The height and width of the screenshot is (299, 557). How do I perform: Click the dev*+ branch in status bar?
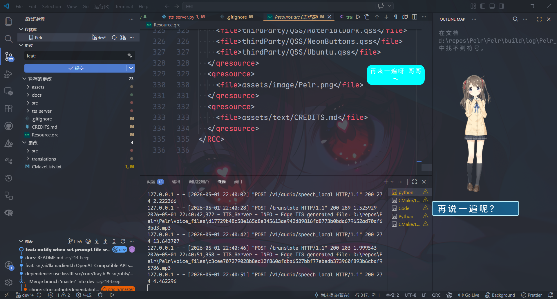click(24, 295)
